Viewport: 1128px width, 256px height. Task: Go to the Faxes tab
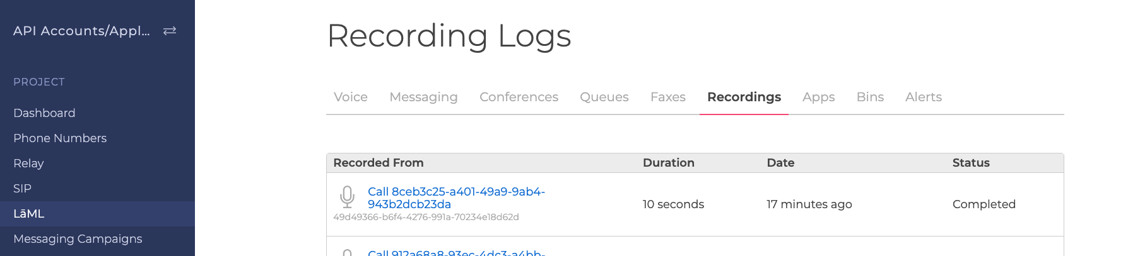(668, 97)
